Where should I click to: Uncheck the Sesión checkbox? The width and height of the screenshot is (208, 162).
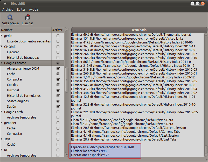point(58,106)
